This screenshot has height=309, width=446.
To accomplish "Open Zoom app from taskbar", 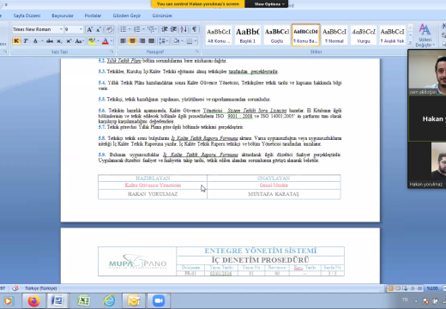I will point(158,300).
